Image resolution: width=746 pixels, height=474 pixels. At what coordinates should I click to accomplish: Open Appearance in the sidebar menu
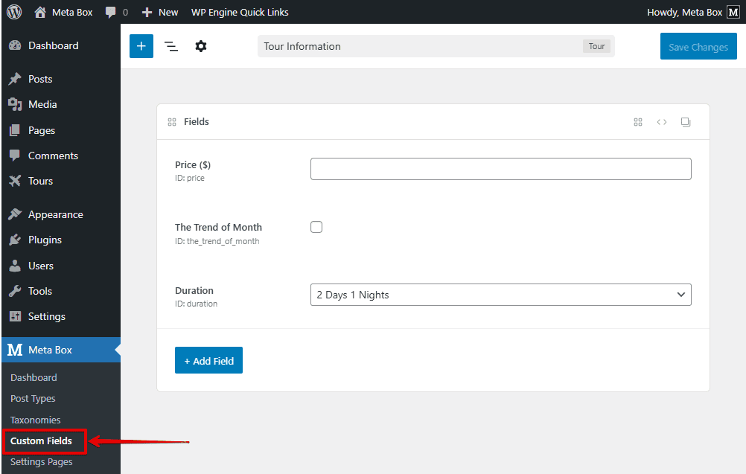coord(55,214)
